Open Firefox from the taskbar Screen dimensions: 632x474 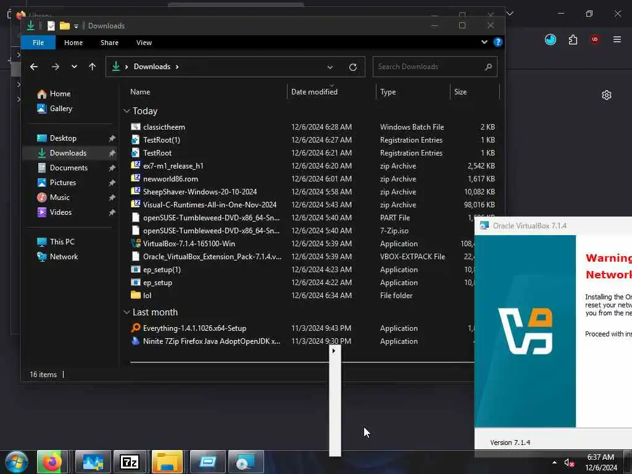(52, 462)
